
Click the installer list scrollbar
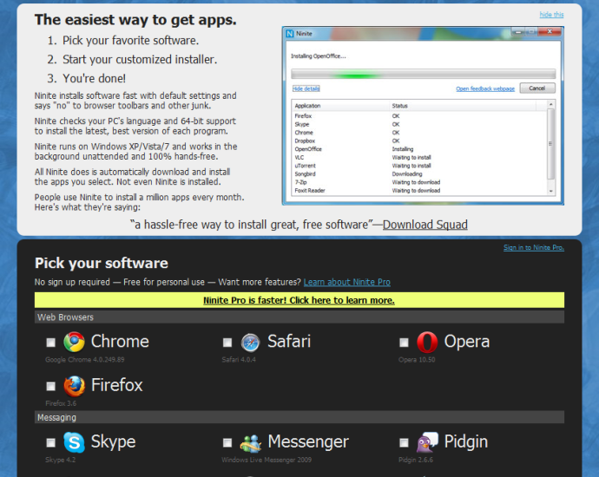coord(550,147)
